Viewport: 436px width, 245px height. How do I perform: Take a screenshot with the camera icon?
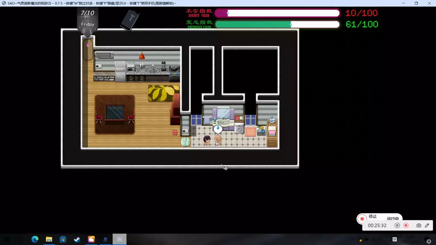point(419,225)
